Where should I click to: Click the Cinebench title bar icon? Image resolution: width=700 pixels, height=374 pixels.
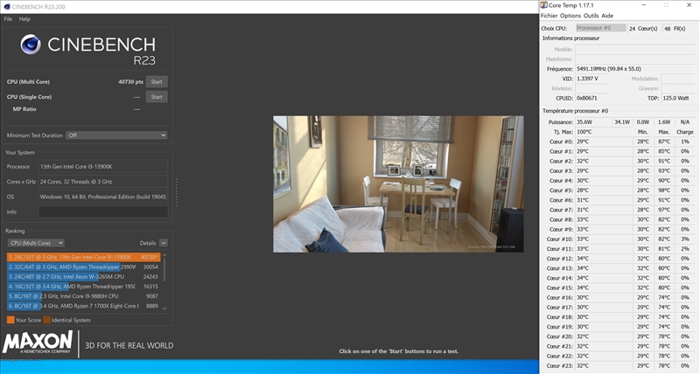pos(6,7)
